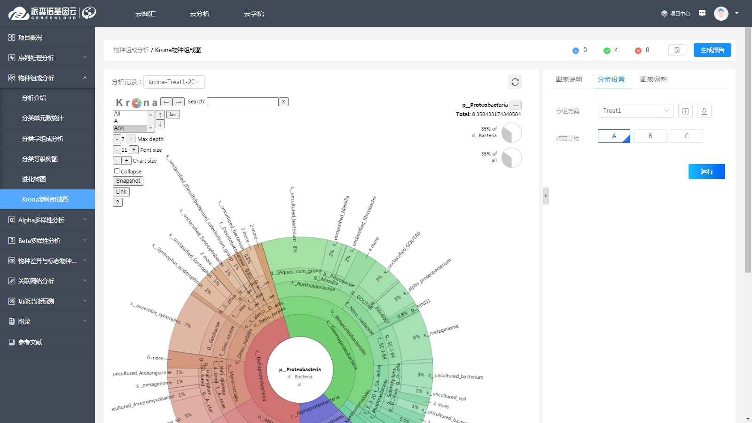Open 分类单元数统计 sidebar item
Viewport: 752px width, 423px height.
(x=47, y=118)
